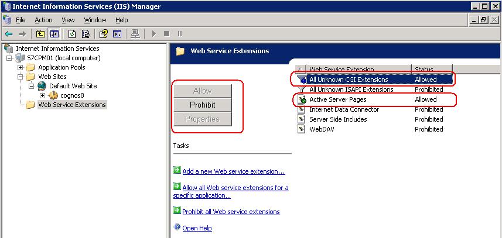502x238 pixels.
Task: Click All Unknown CGI Extensions filter icon
Action: (302, 80)
